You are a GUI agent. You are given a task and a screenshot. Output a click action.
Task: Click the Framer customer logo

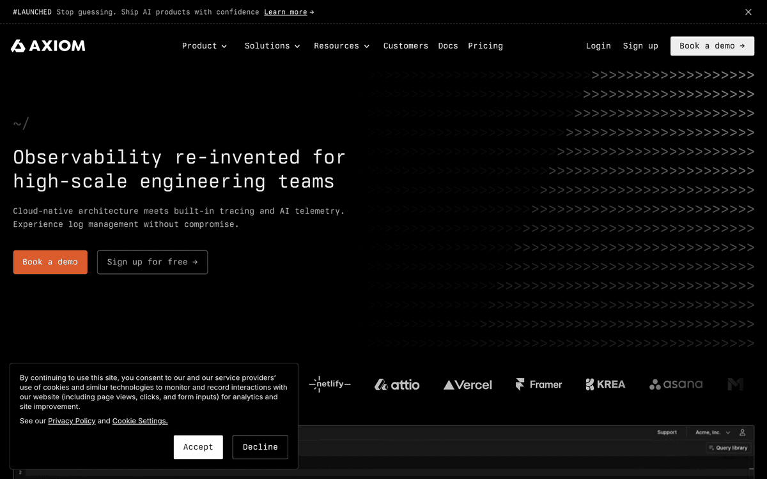[538, 384]
